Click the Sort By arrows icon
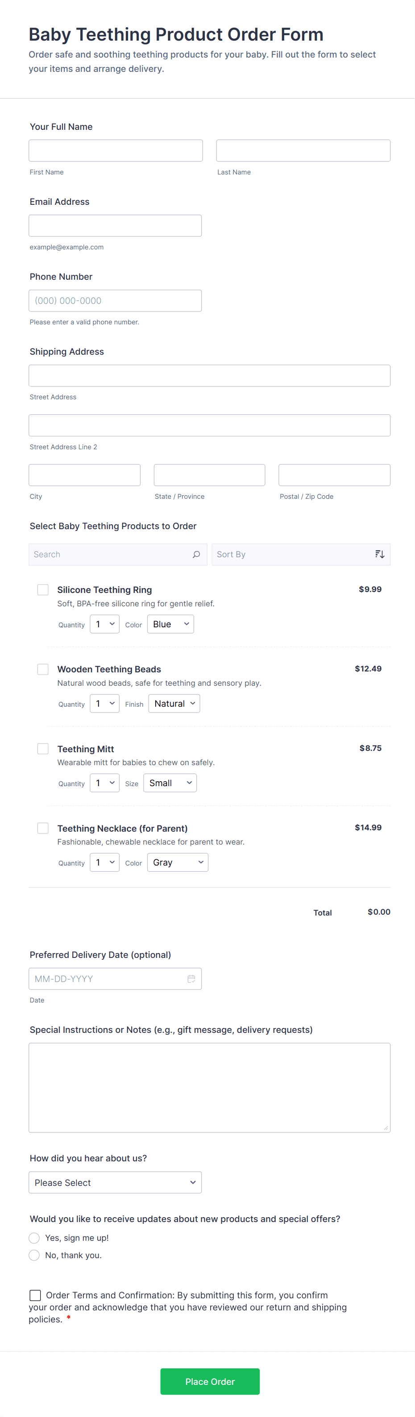415x1417 pixels. pos(379,555)
